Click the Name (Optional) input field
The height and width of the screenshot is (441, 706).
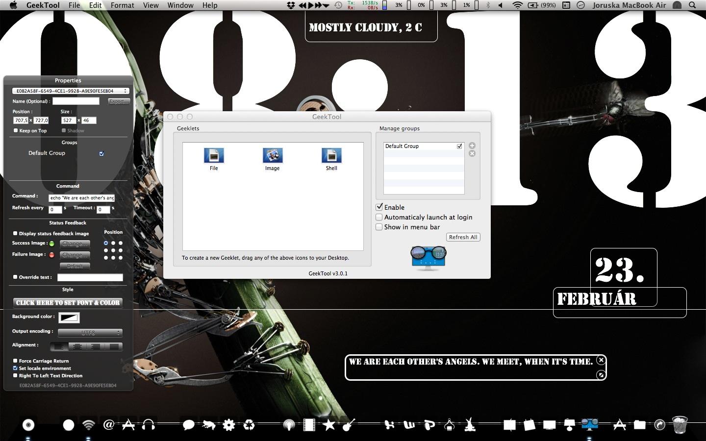pyautogui.click(x=76, y=101)
